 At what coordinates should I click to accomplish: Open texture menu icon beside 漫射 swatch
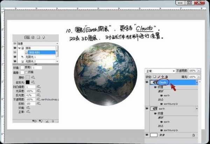click(33, 77)
